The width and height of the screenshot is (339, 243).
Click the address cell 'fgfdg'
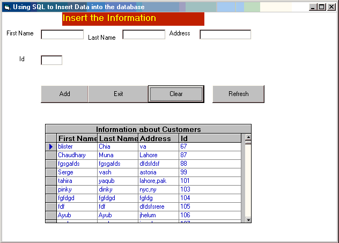[x=158, y=198]
